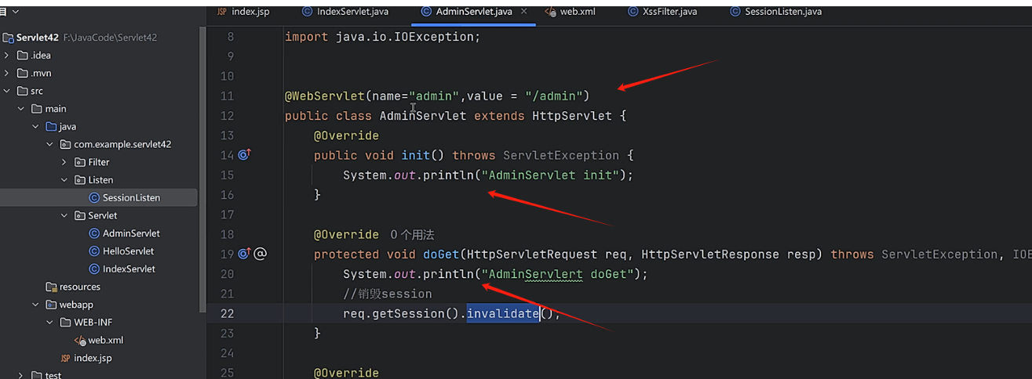Switch to the web.xml editor tab
This screenshot has width=1032, height=379.
pyautogui.click(x=571, y=12)
